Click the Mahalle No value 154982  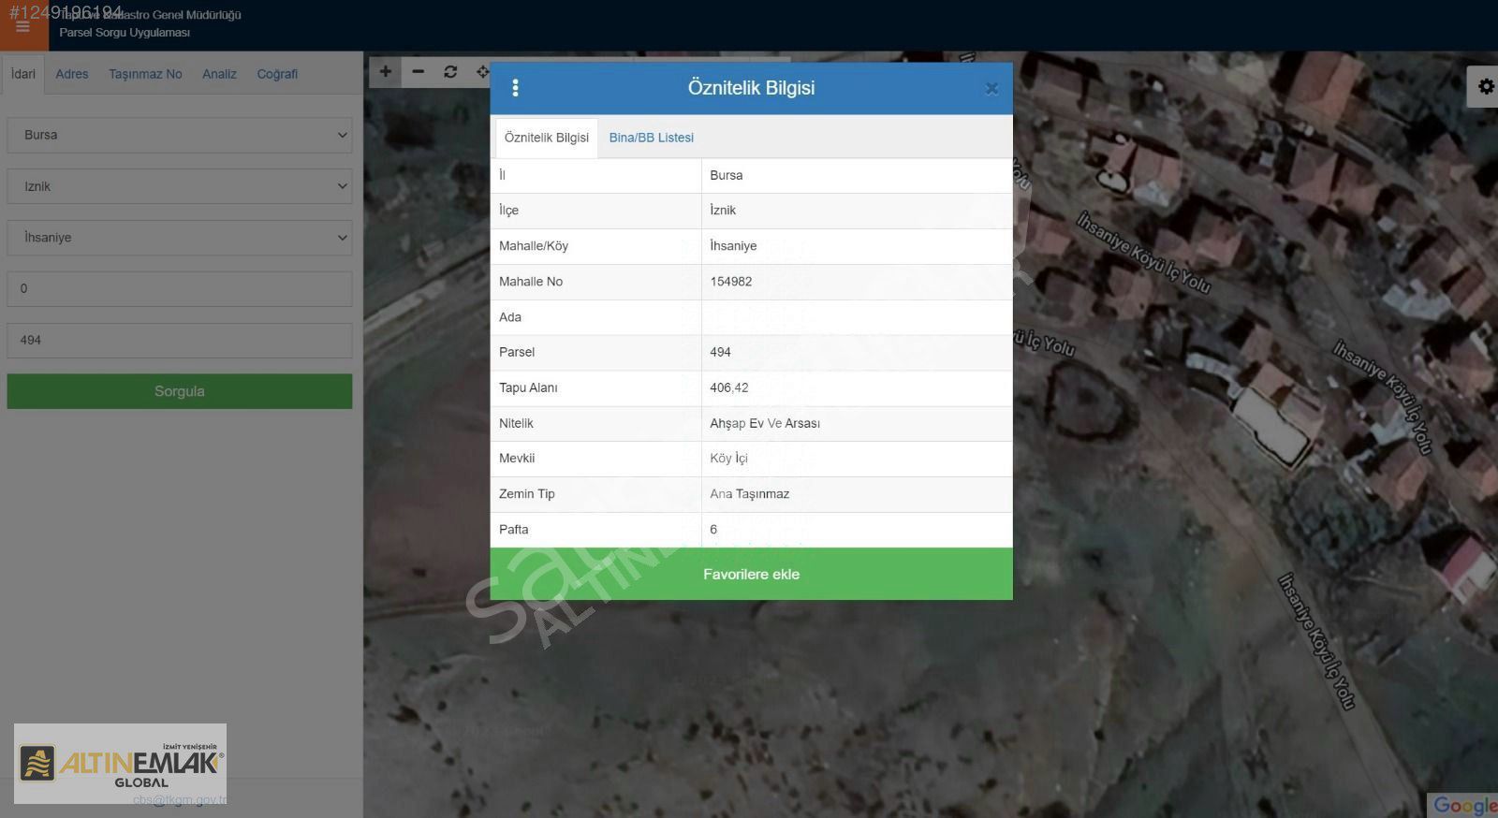click(730, 282)
